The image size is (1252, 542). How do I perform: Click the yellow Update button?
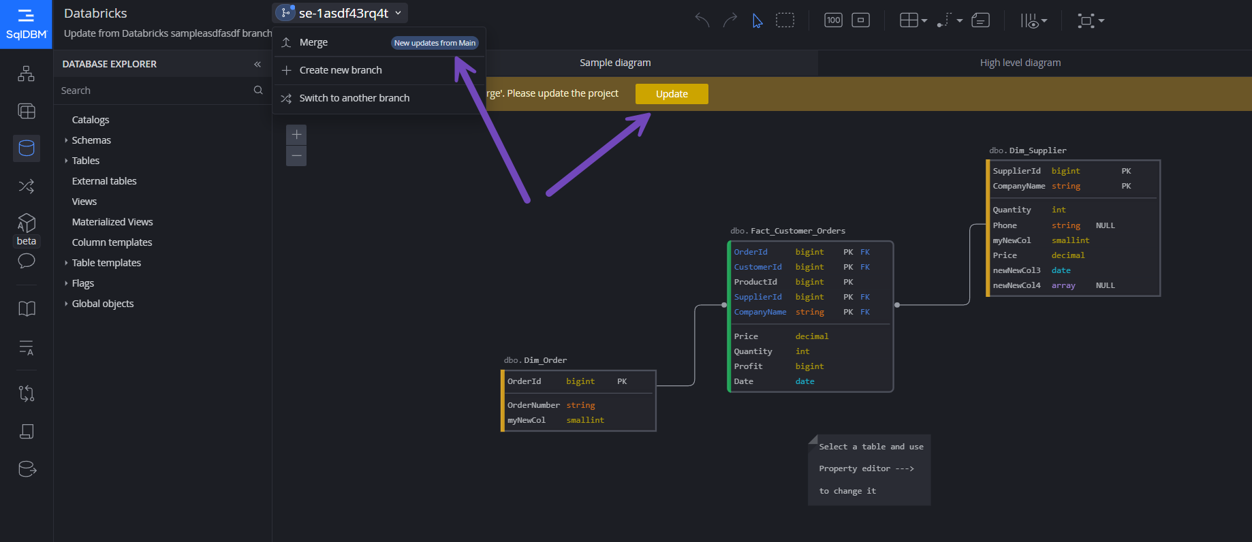point(672,94)
